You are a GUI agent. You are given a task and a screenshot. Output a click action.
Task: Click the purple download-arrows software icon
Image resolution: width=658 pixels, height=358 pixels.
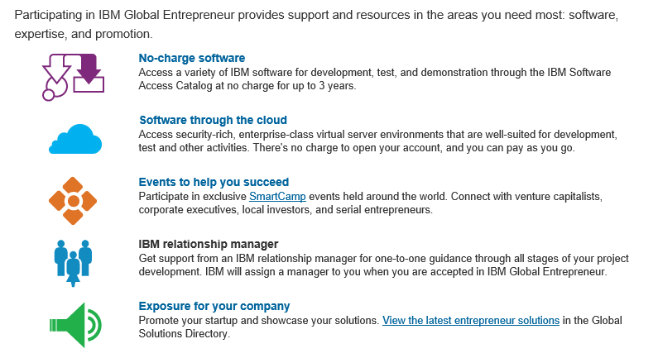click(x=73, y=77)
